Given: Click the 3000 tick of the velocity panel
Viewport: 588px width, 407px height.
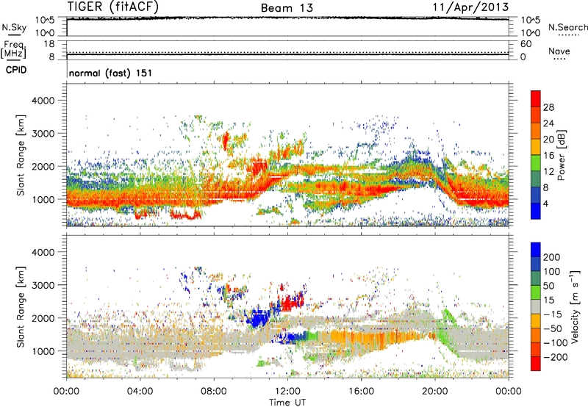Looking at the screenshot, I should (43, 285).
